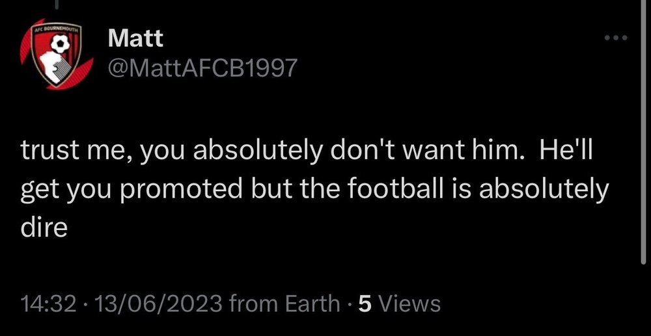Click the bold number 5 in views
This screenshot has height=336, width=651.
[x=364, y=304]
